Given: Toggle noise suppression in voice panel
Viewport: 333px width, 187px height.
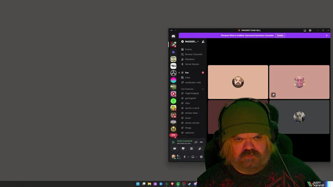Looking at the screenshot, I should tap(196, 142).
